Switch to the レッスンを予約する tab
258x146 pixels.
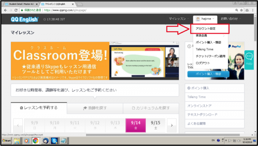pyautogui.click(x=39, y=108)
